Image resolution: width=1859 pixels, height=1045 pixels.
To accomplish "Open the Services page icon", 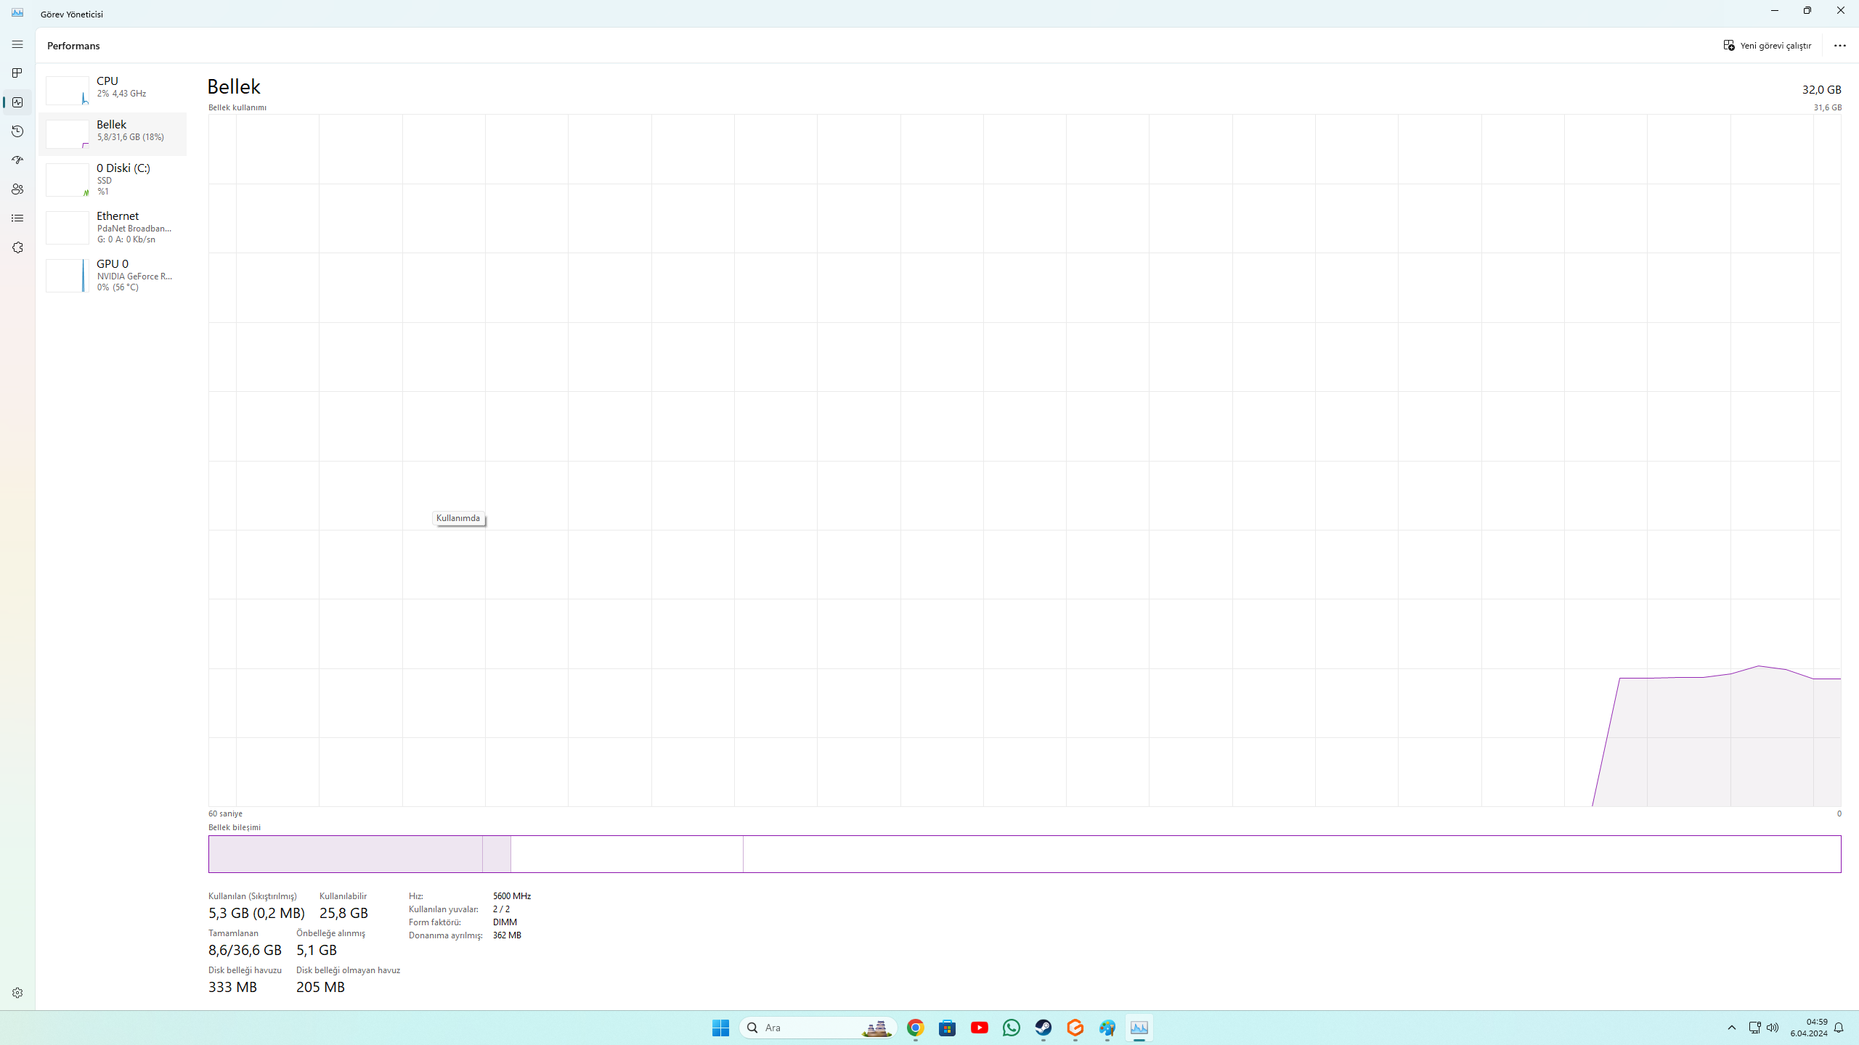I will [x=17, y=247].
